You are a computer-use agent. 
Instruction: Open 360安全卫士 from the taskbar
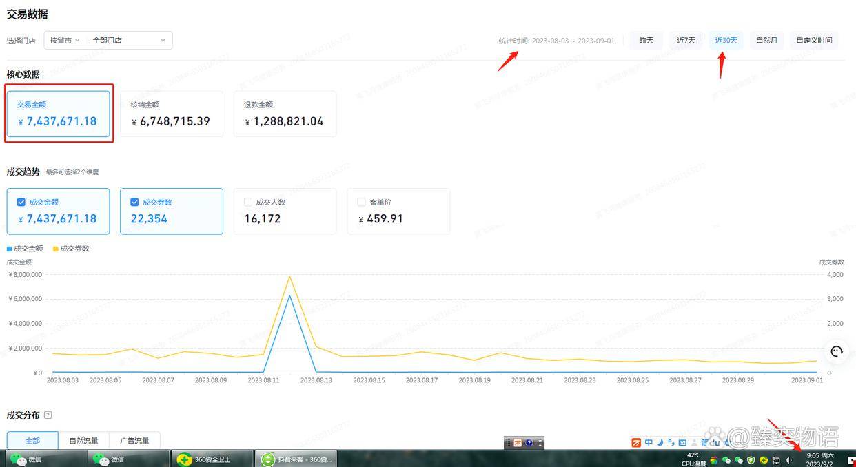tap(212, 459)
